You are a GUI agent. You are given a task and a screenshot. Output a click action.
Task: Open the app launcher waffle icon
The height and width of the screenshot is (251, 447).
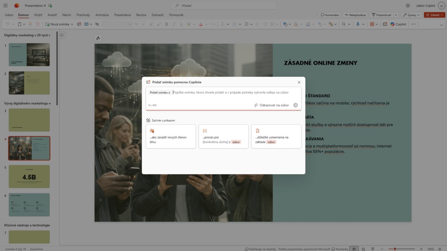pos(5,6)
